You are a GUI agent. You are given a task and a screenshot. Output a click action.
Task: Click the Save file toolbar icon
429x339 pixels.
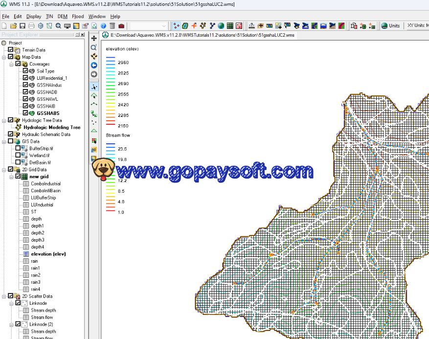(x=22, y=25)
